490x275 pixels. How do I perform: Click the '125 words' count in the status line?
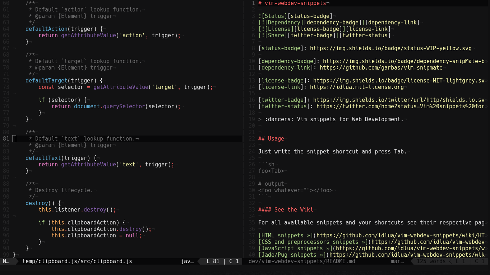coord(431,261)
